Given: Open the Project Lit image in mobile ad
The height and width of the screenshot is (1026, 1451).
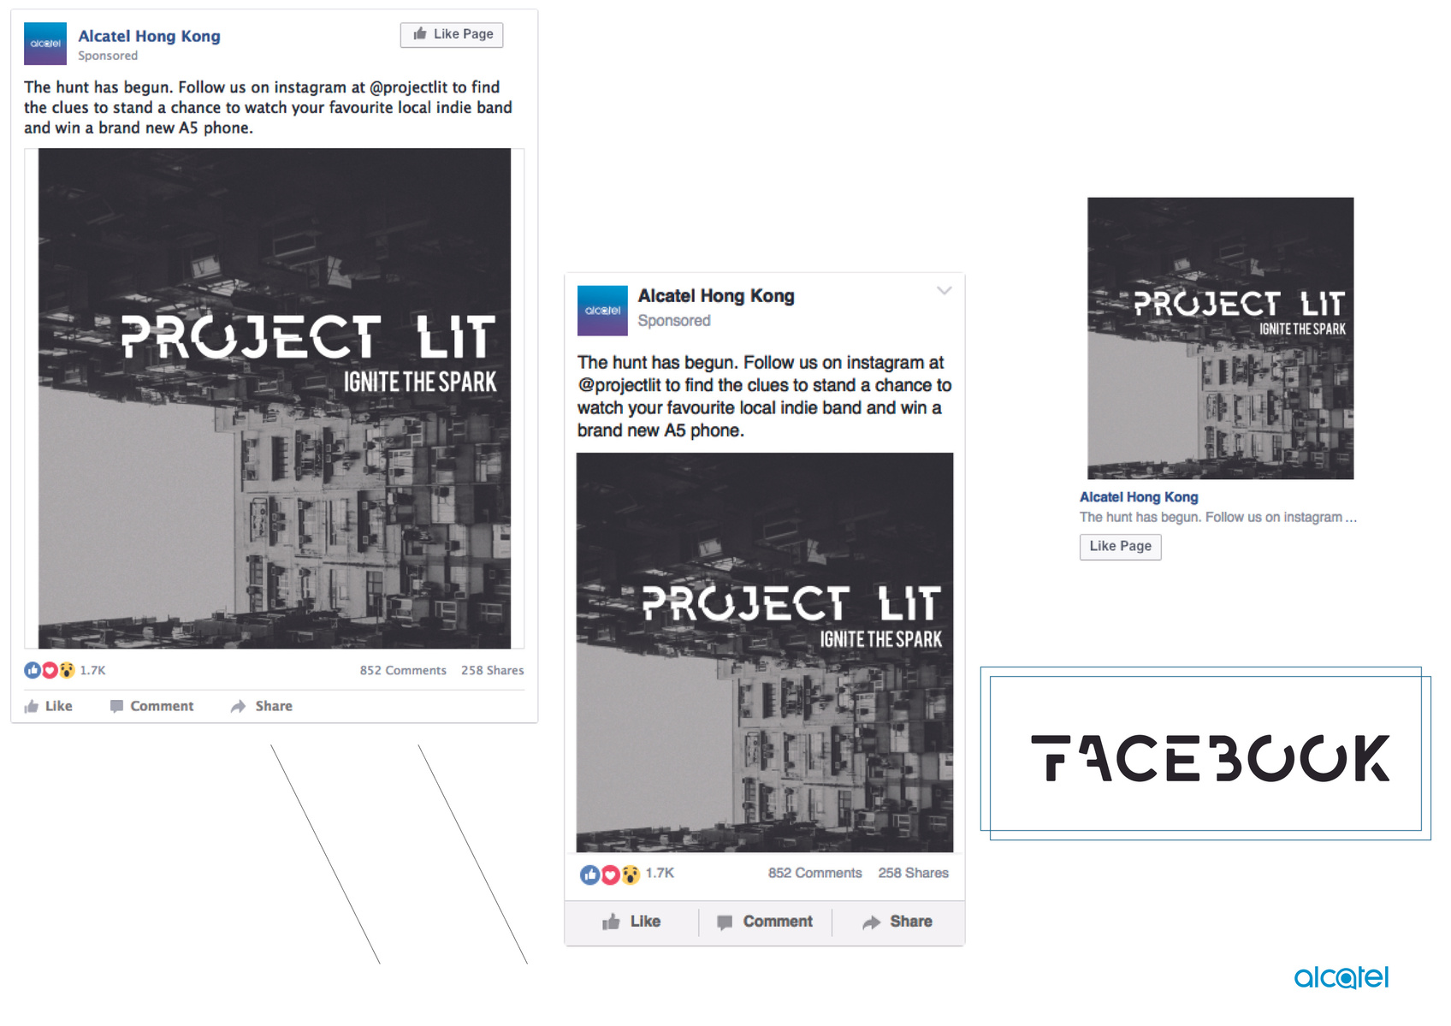Looking at the screenshot, I should coord(765,652).
